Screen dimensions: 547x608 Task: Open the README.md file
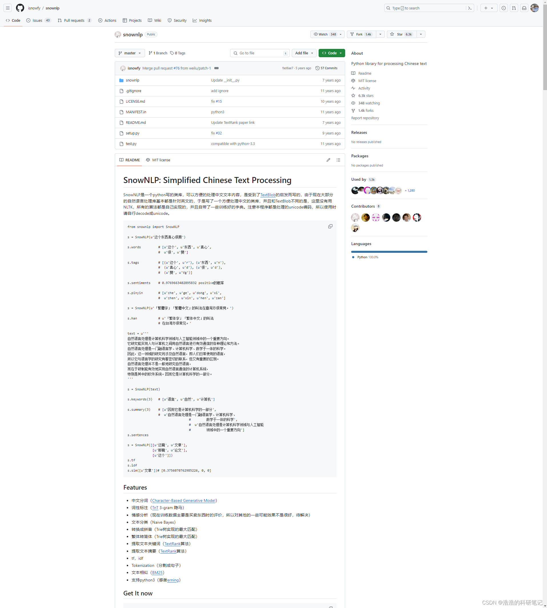pyautogui.click(x=136, y=123)
